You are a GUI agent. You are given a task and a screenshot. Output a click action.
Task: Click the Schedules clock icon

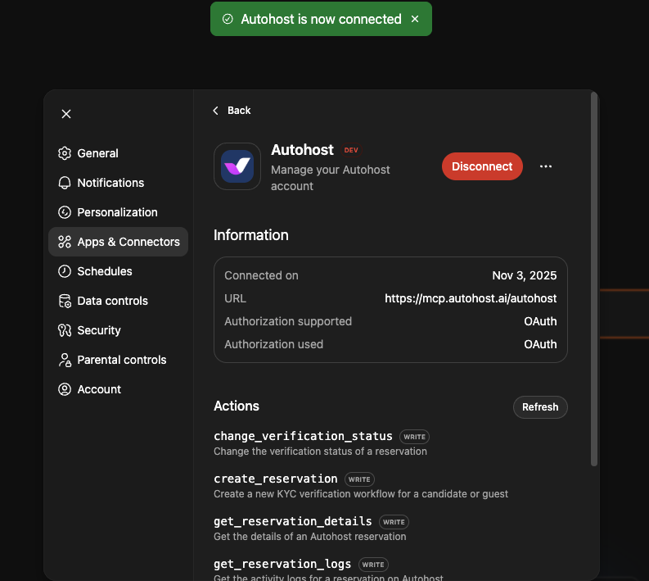[x=65, y=271]
